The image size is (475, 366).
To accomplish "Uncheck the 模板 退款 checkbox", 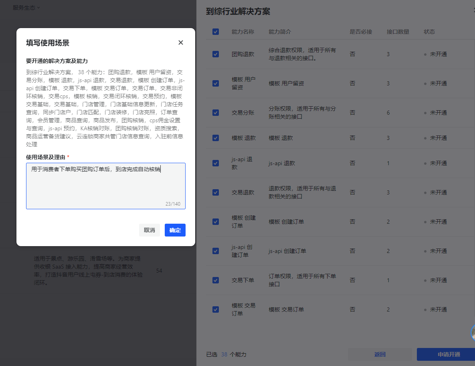I will (216, 138).
